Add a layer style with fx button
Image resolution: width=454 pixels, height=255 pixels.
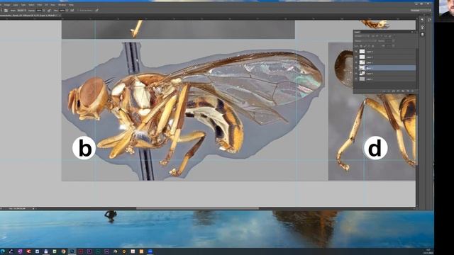[x=389, y=91]
